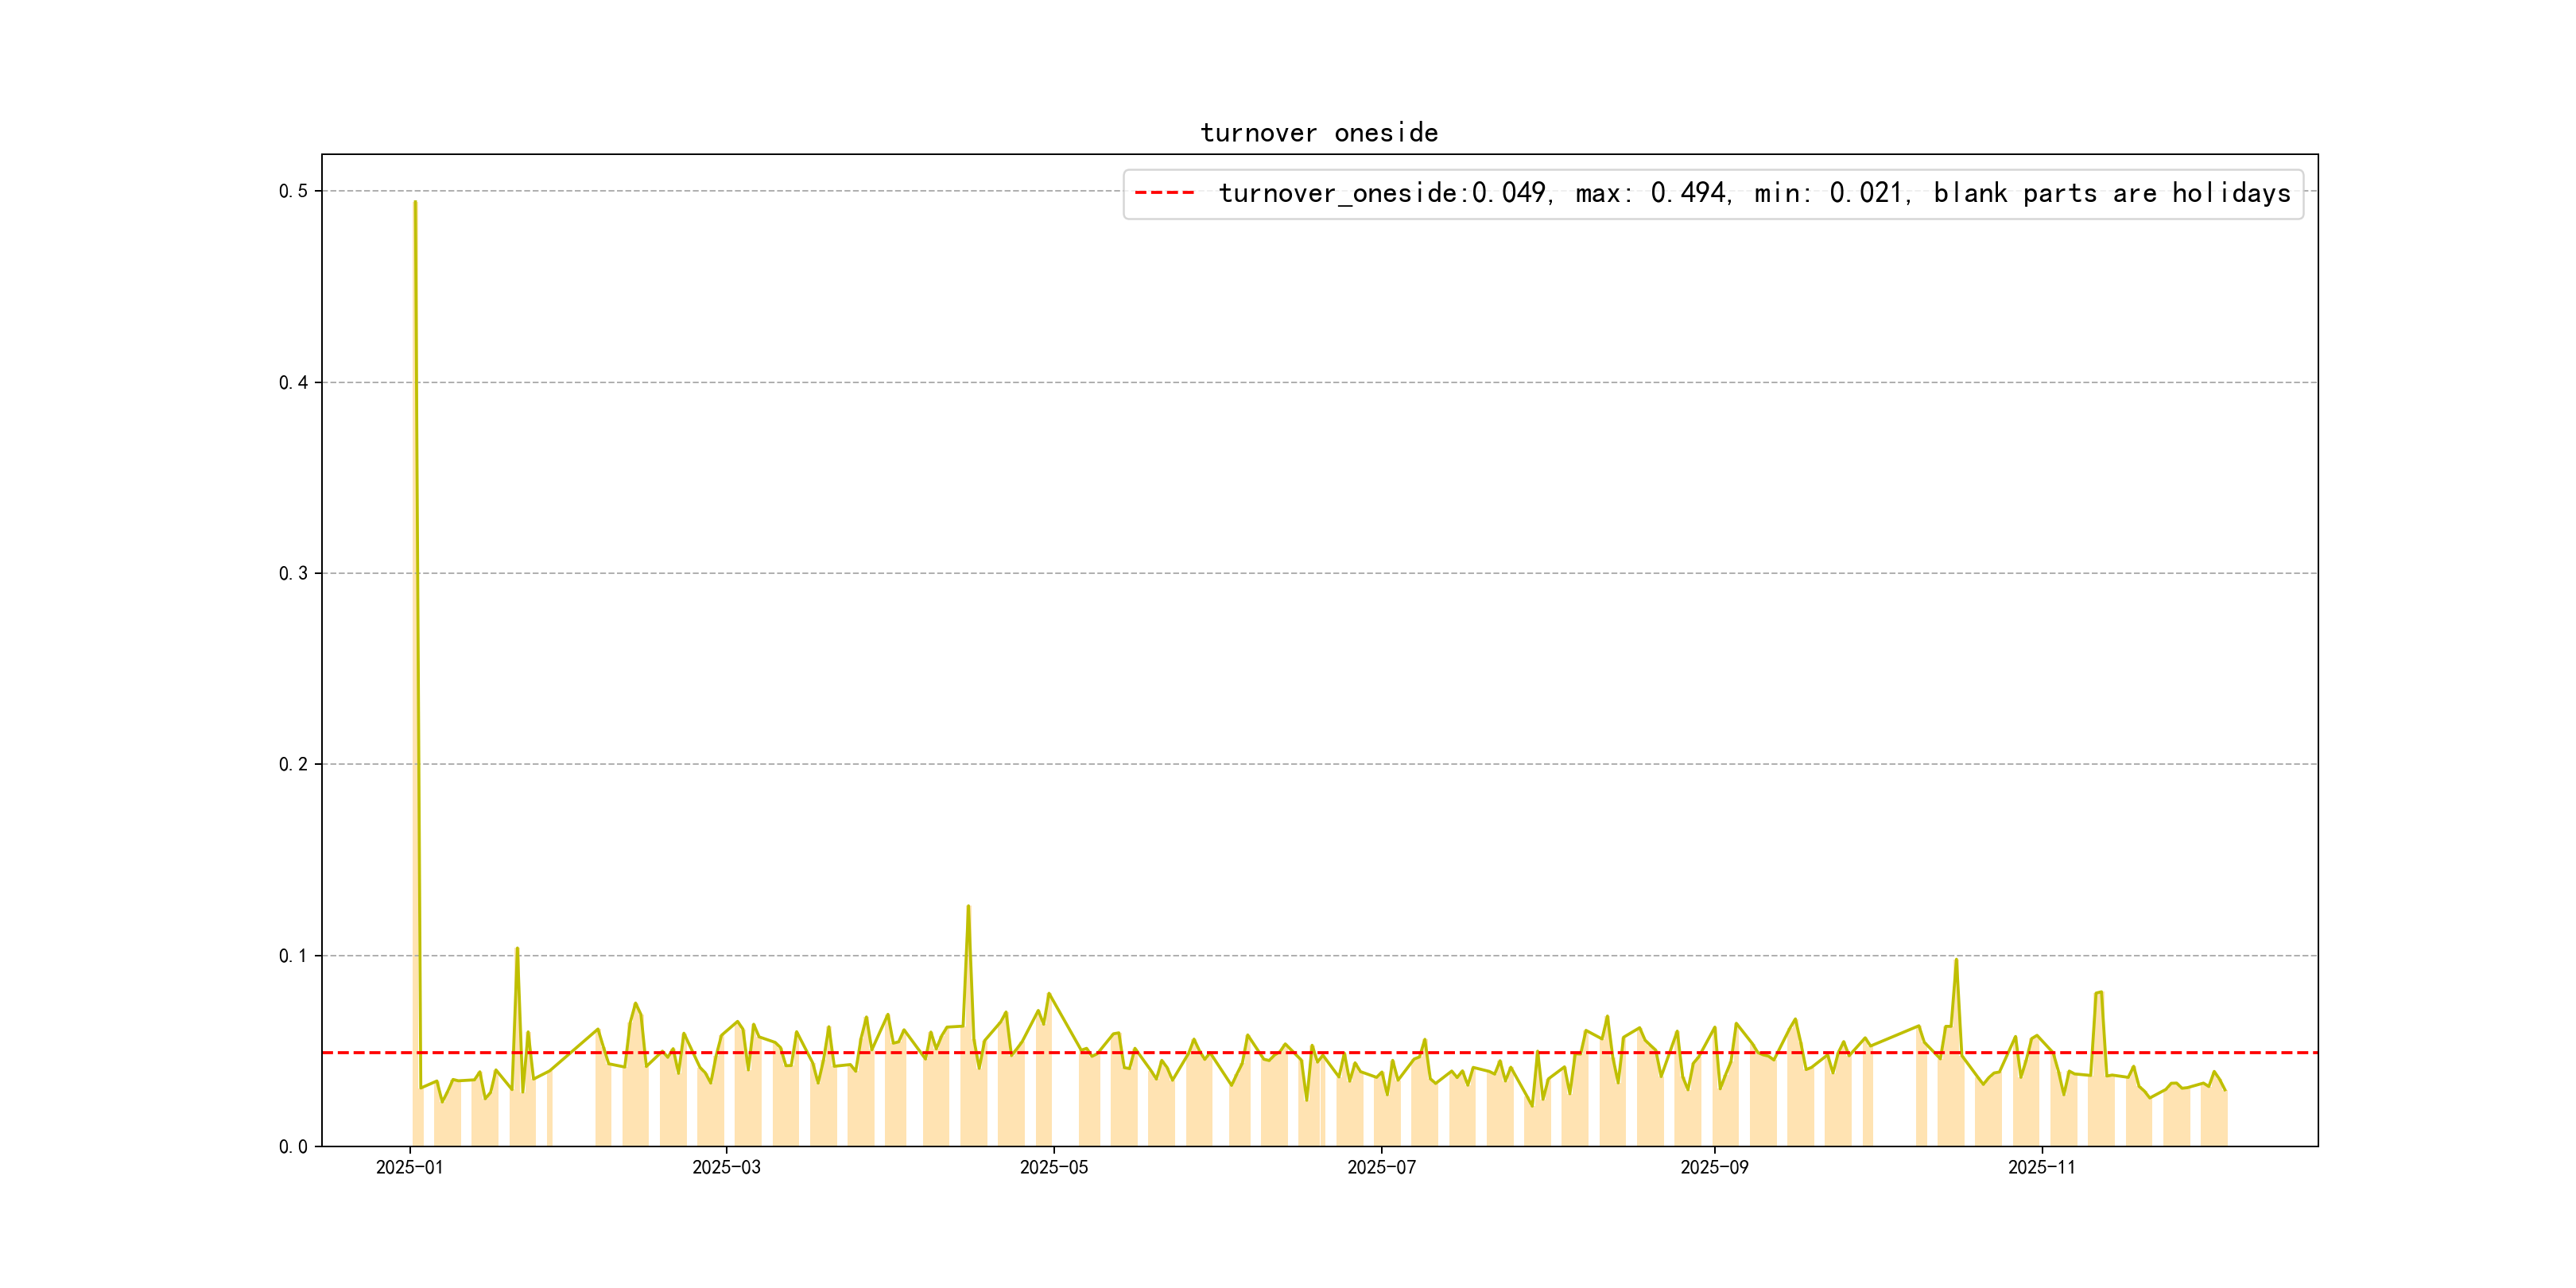Screen dimensions: 2576x1288
Task: Click the November double peak near 0.08
Action: (x=2098, y=993)
